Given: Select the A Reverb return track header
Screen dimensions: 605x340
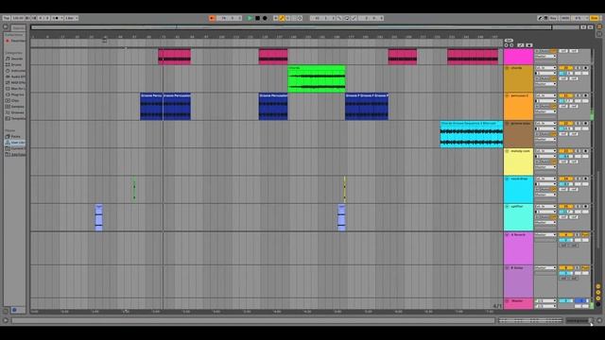Looking at the screenshot, I should pyautogui.click(x=518, y=248).
